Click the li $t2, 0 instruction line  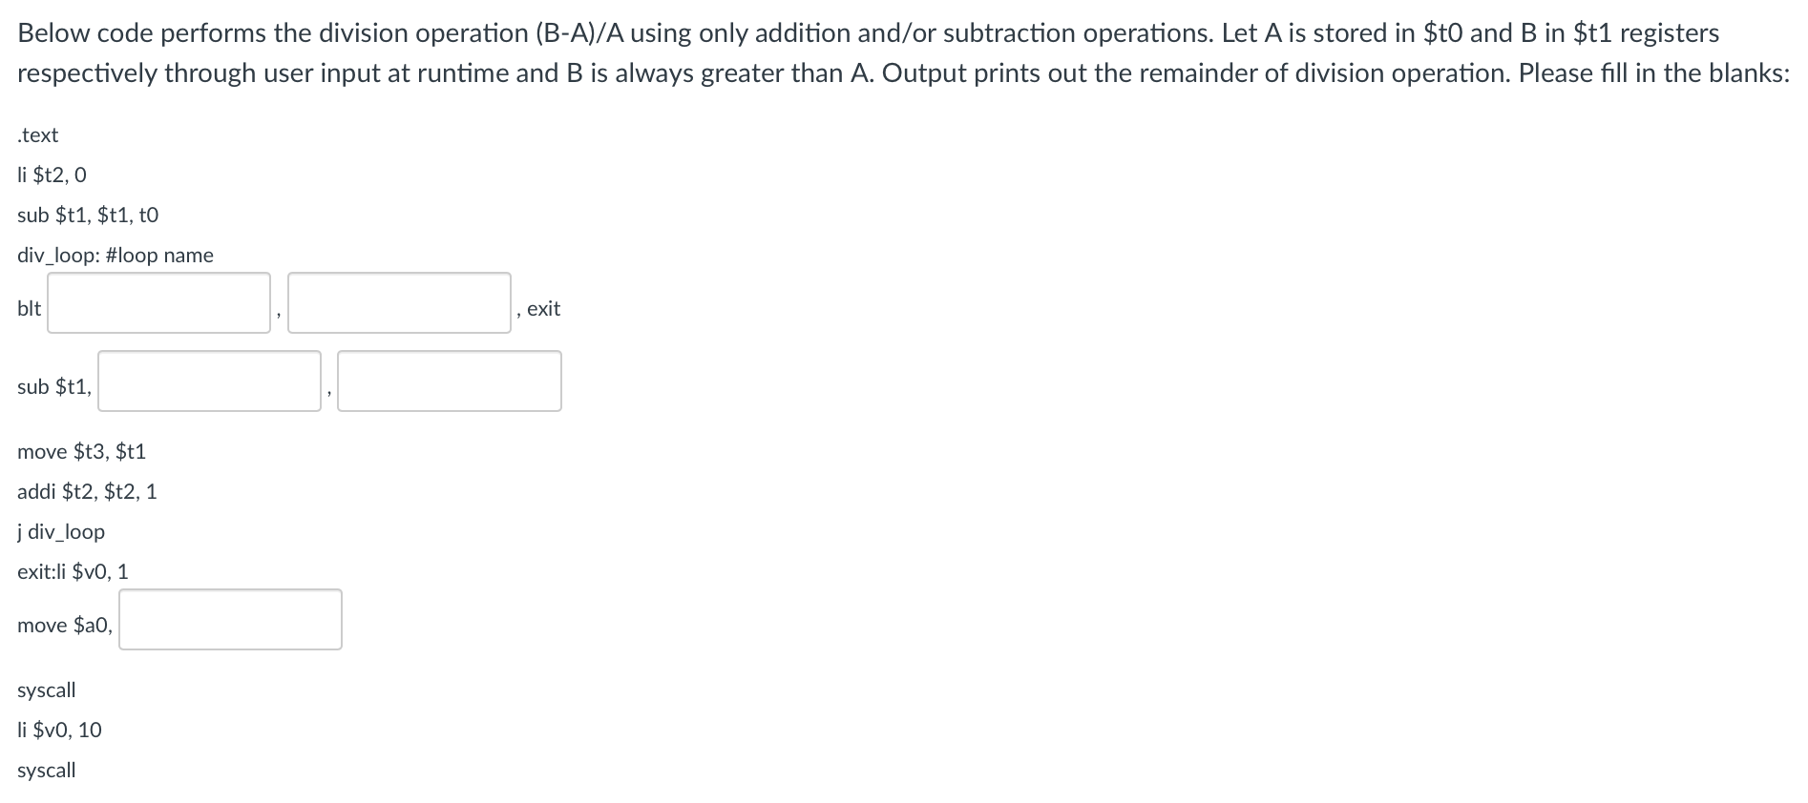pyautogui.click(x=51, y=175)
